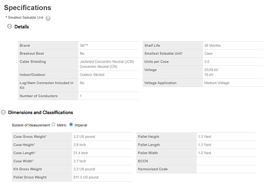Select the Imperial measurement radio button

pos(71,124)
